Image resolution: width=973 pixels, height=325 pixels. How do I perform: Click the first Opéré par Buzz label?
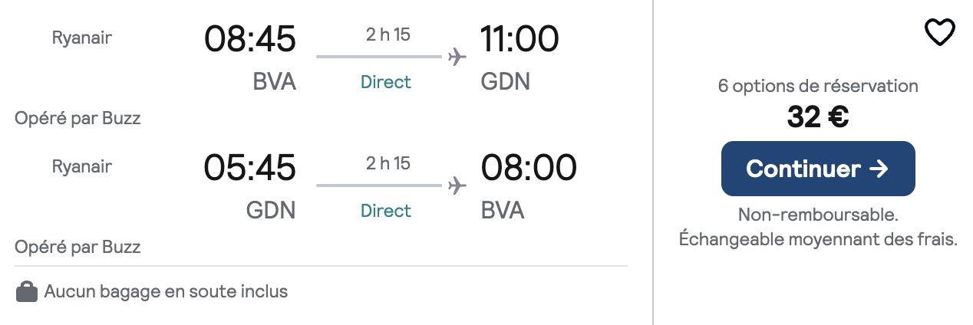click(x=78, y=119)
